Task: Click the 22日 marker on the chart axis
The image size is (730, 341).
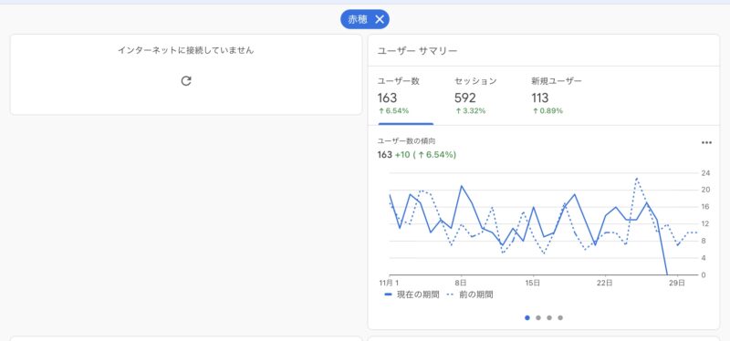Action: click(604, 283)
